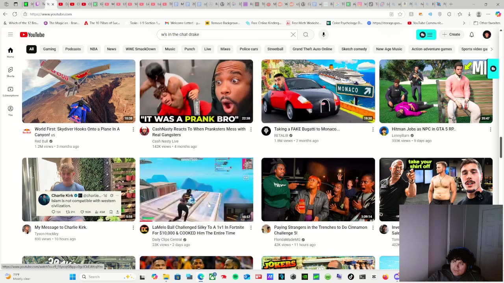
Task: Open title Hitman Jobs as NPC in GTA 5 RP
Action: (424, 129)
